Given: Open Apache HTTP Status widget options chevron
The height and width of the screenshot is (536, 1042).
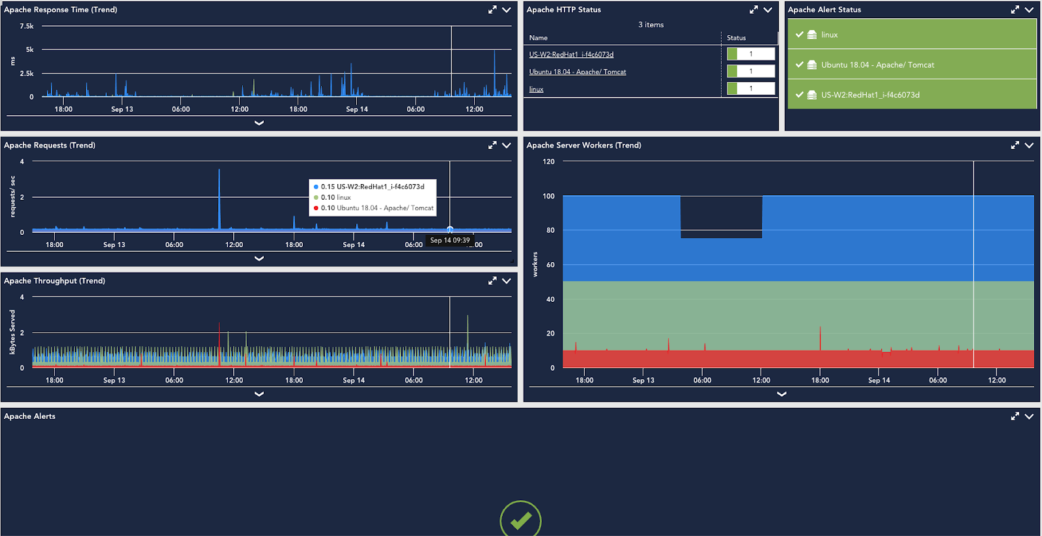Looking at the screenshot, I should 768,10.
